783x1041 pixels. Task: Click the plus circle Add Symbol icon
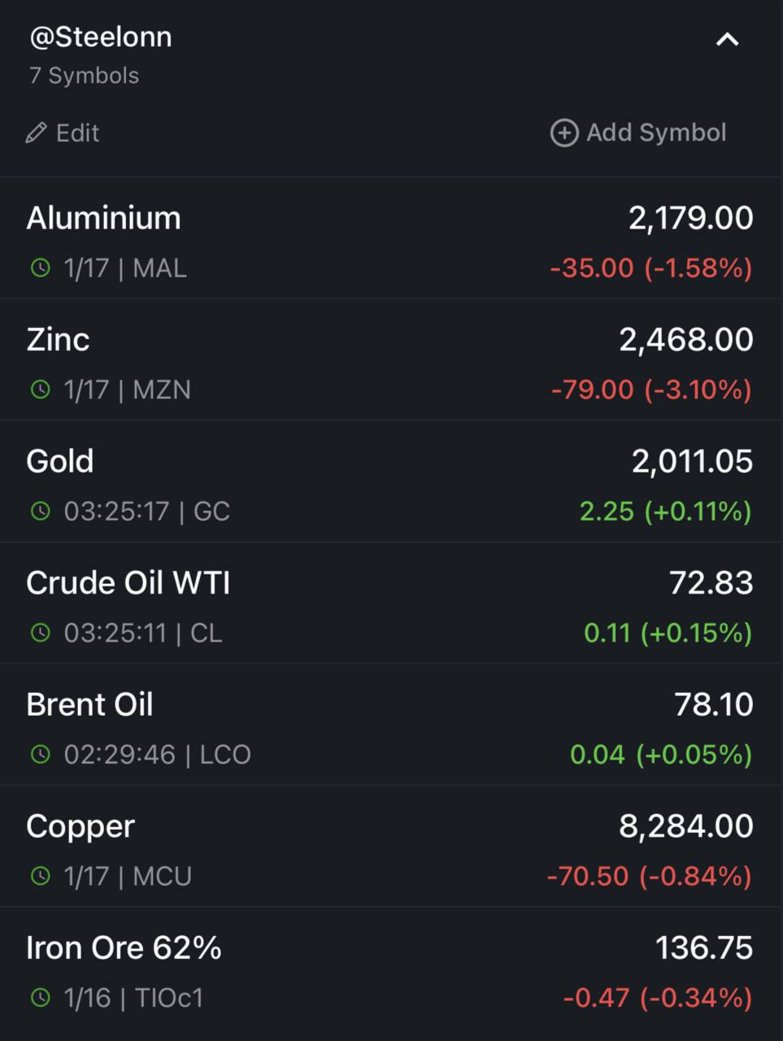pos(564,133)
